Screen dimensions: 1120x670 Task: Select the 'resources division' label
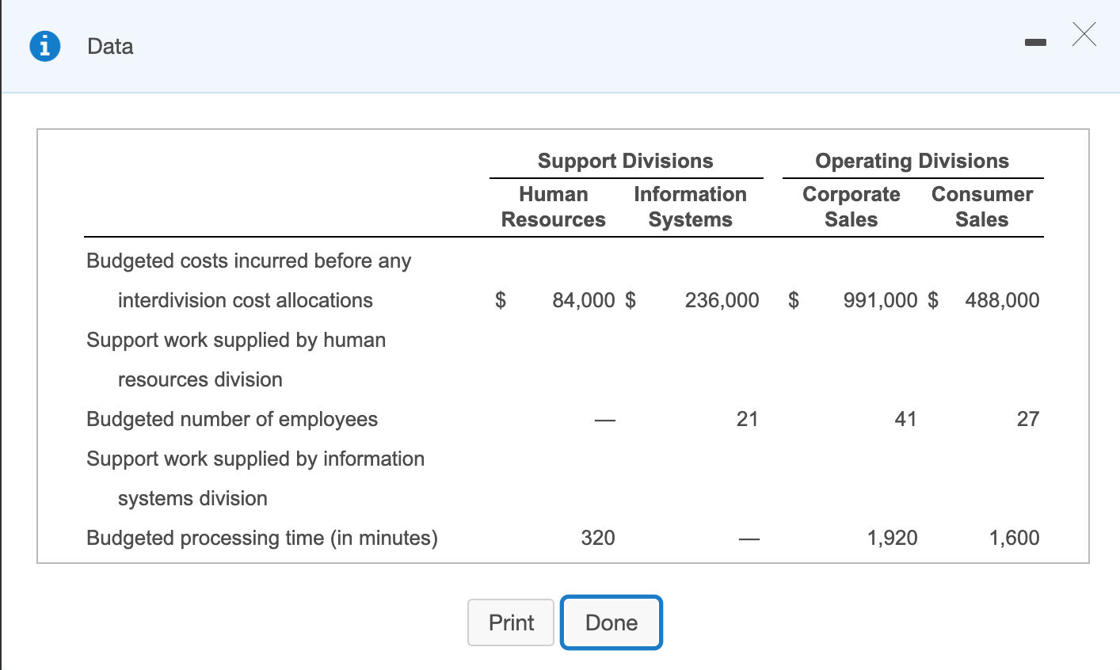point(200,379)
